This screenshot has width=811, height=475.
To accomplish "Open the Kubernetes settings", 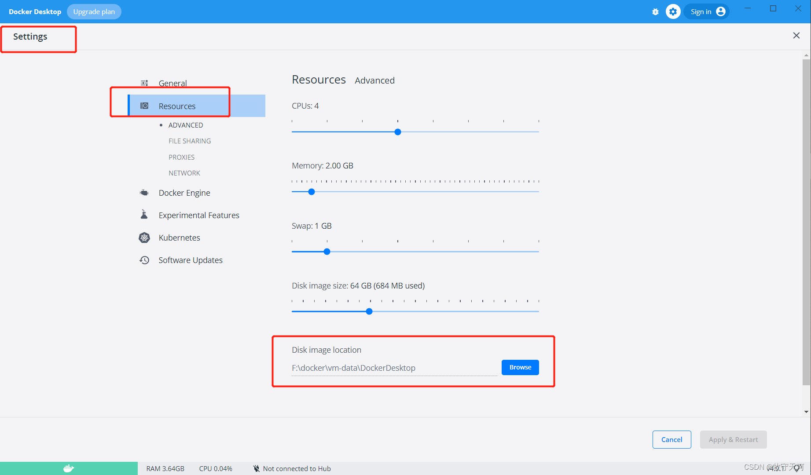I will (179, 237).
